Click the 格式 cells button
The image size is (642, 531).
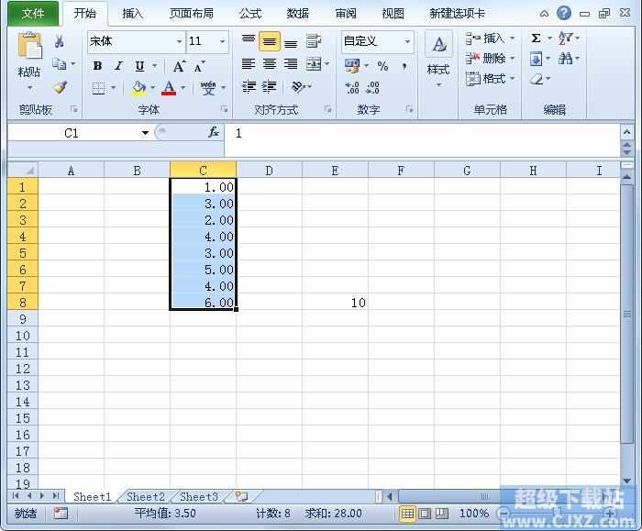[x=490, y=79]
